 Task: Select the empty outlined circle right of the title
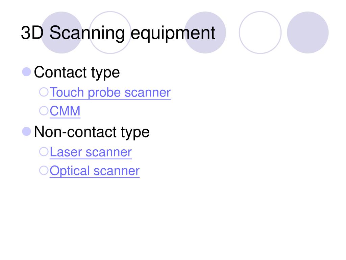[x=260, y=32]
